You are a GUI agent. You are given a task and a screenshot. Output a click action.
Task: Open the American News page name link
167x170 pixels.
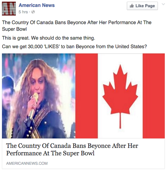[37, 5]
